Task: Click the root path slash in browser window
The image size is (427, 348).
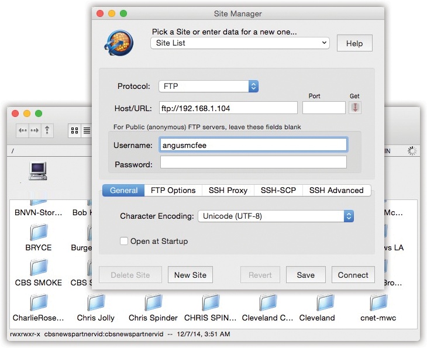Action: click(x=12, y=151)
